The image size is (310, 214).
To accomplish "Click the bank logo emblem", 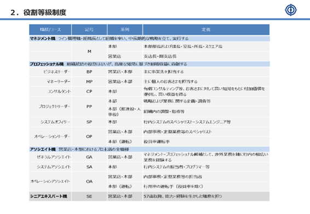I will pyautogui.click(x=291, y=10).
